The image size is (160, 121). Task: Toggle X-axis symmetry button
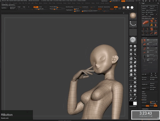pos(100,9)
